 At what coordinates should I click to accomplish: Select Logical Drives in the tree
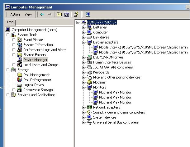[33, 85]
